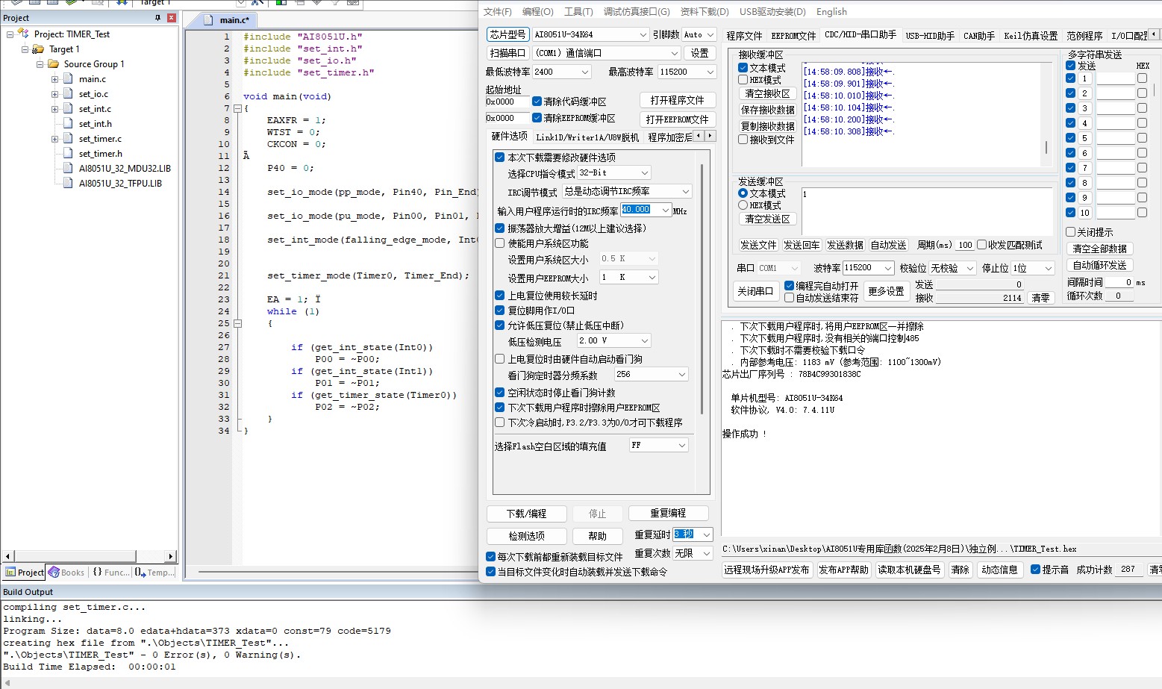Open Templates tab icon at panel bottom

click(140, 573)
